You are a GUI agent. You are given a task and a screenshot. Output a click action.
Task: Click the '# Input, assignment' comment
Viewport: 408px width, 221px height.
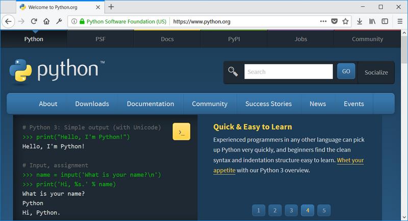55,165
